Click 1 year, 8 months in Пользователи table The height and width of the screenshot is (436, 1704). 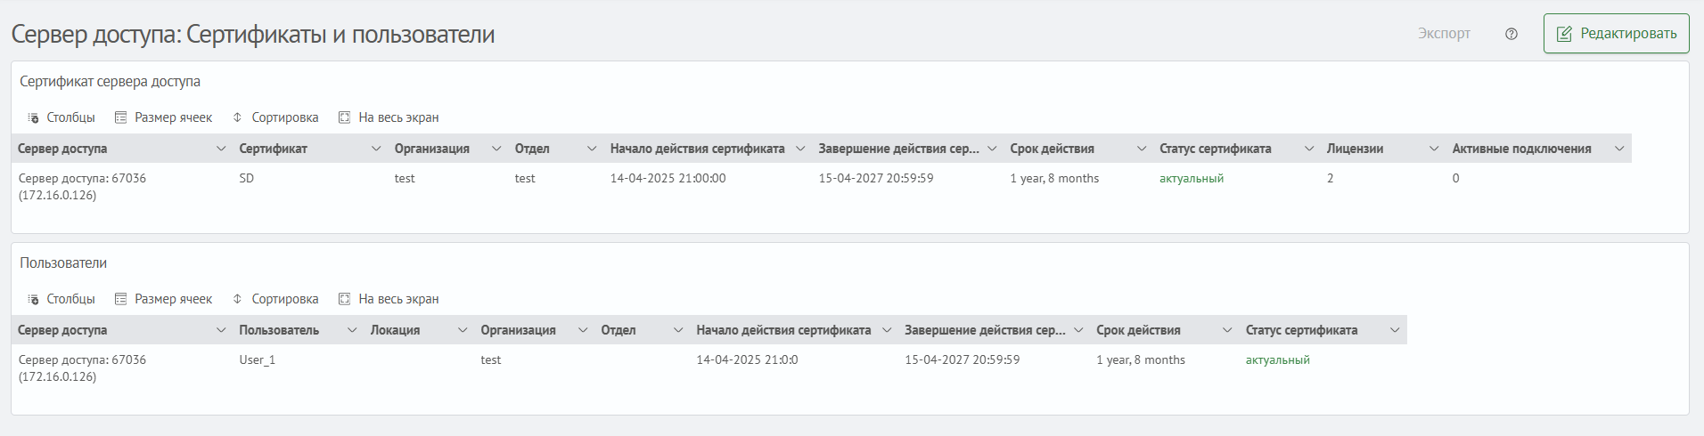(1141, 359)
